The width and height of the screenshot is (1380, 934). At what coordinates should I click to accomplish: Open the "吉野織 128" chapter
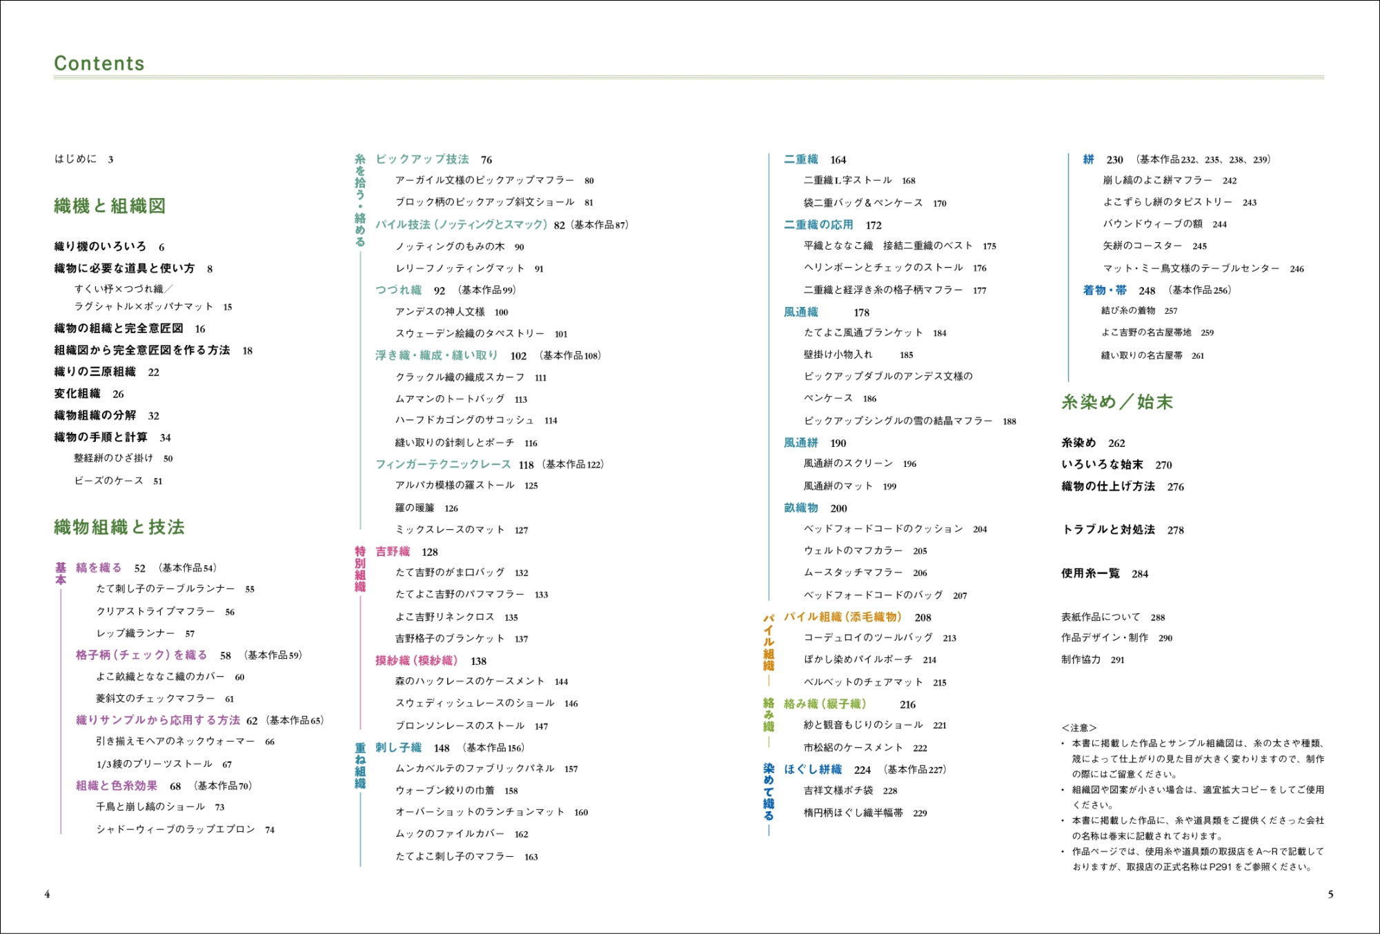[406, 552]
